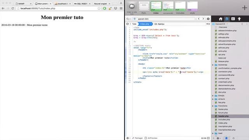
Task: Click the Dropbox extension icon in Chrome
Action: tap(116, 9)
